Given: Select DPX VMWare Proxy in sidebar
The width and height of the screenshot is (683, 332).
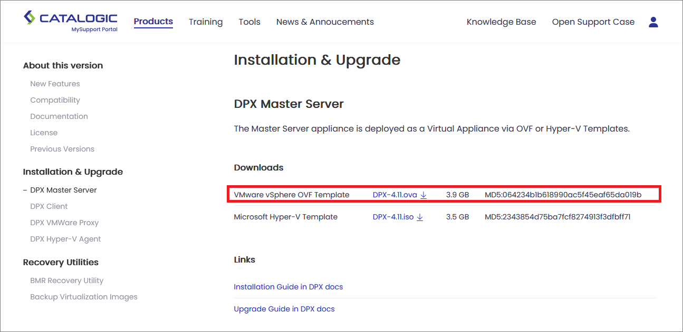Looking at the screenshot, I should [64, 223].
